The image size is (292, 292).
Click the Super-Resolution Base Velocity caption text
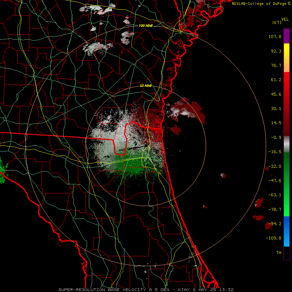click(146, 290)
